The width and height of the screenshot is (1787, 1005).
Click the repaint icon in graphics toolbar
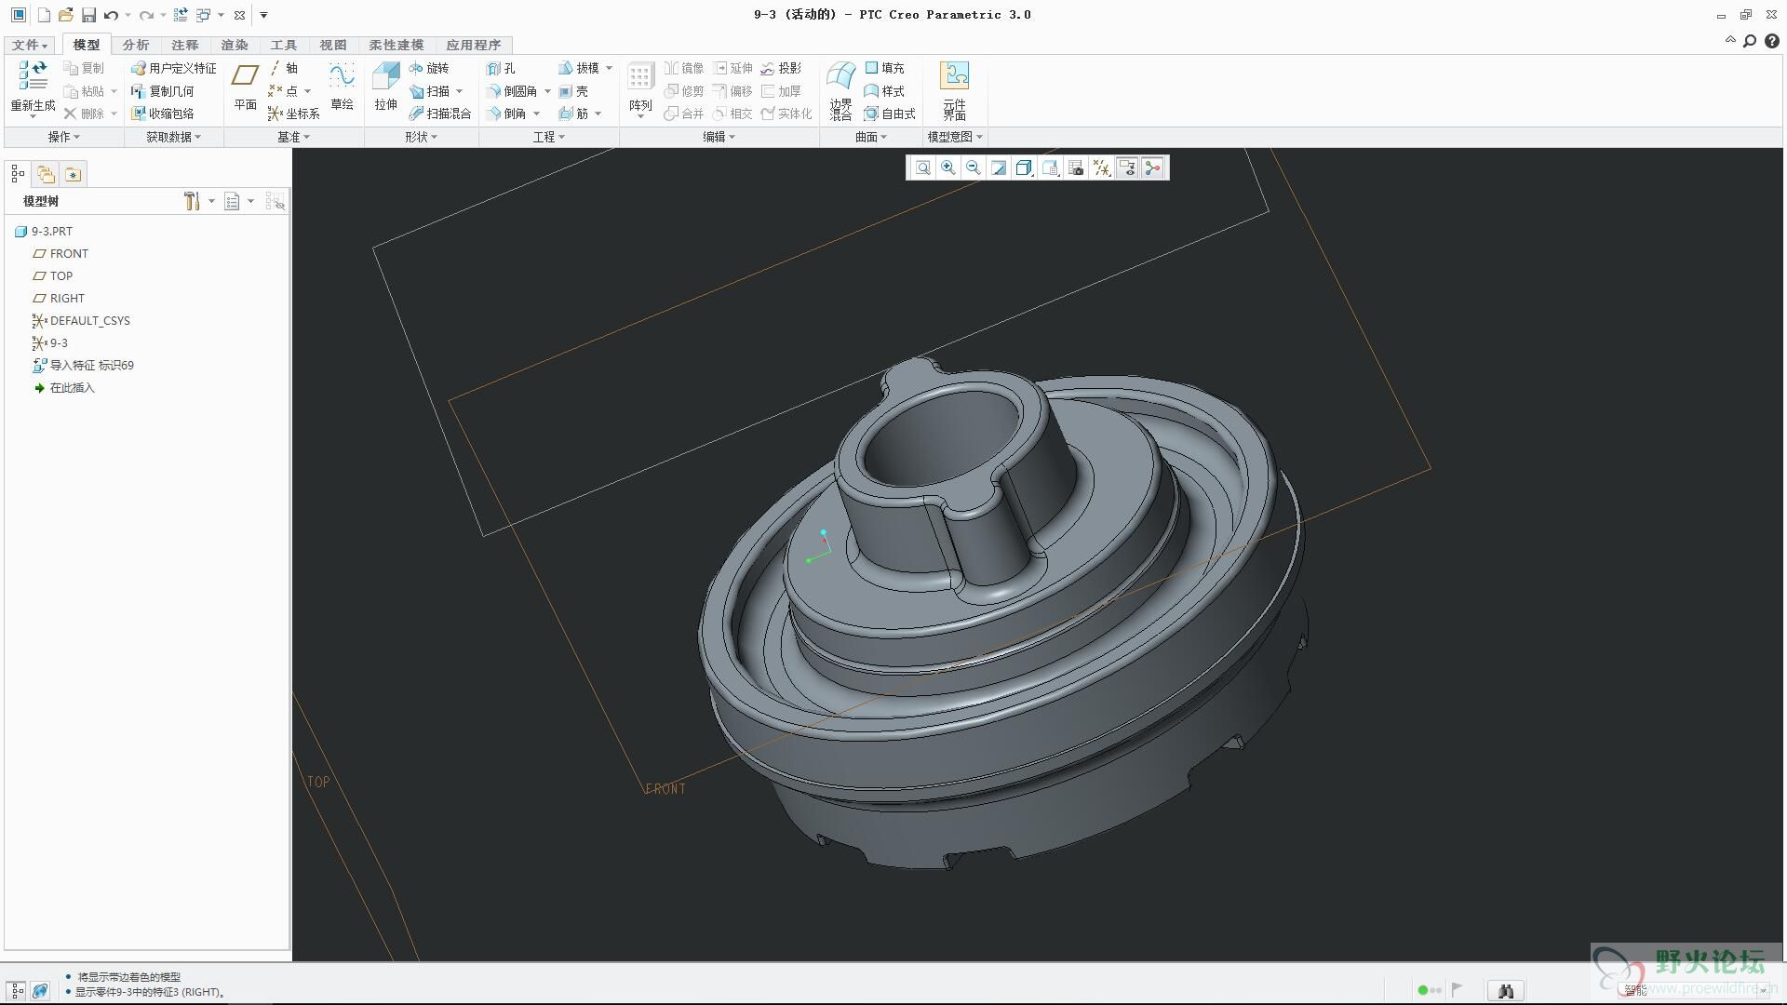[998, 167]
